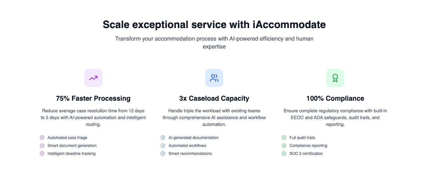Click check icon beside Automated workflows
Image resolution: width=430 pixels, height=177 pixels.
[x=163, y=145]
